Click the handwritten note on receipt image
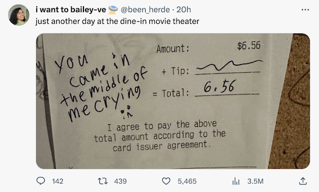Viewport: 319px width, 192px height. (x=101, y=88)
